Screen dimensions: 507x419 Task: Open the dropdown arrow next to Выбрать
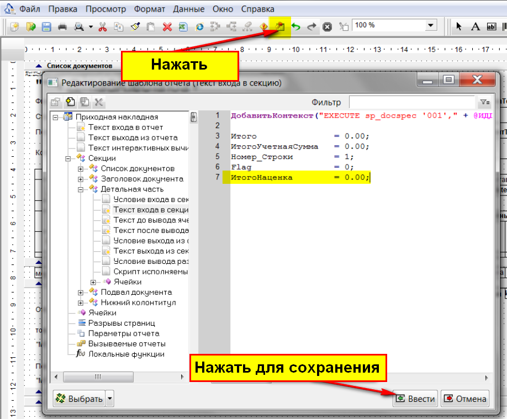(110, 399)
